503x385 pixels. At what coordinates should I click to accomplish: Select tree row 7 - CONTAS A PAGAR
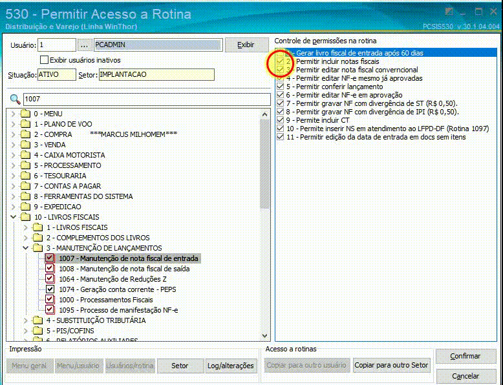pyautogui.click(x=68, y=186)
